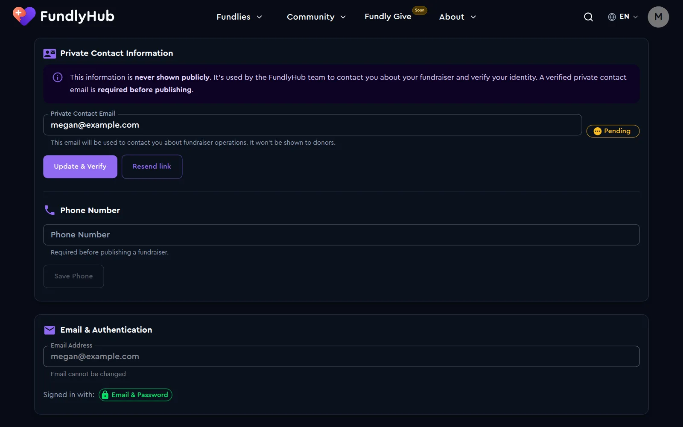Click the 'Email & Authentication' heading

[x=106, y=330]
